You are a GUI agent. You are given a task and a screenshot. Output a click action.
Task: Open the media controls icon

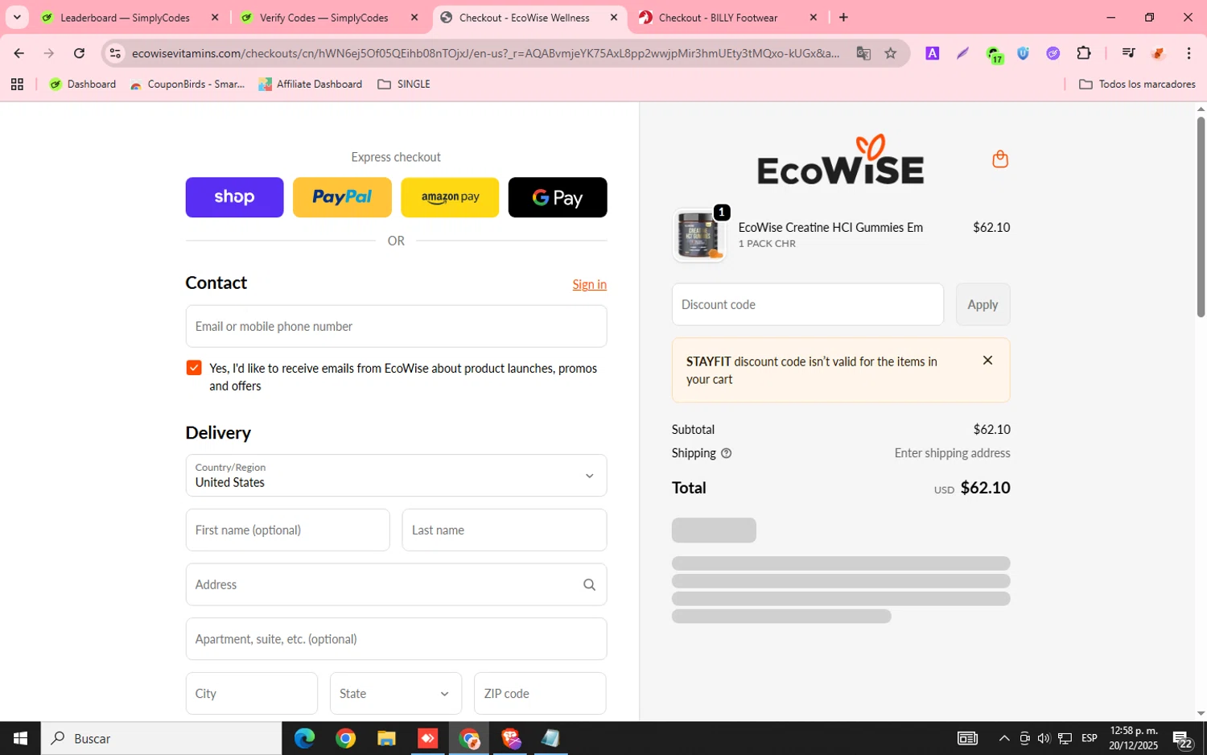1128,53
